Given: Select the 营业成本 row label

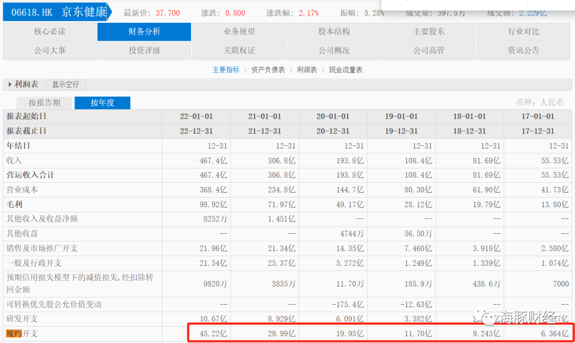Looking at the screenshot, I should [x=22, y=190].
